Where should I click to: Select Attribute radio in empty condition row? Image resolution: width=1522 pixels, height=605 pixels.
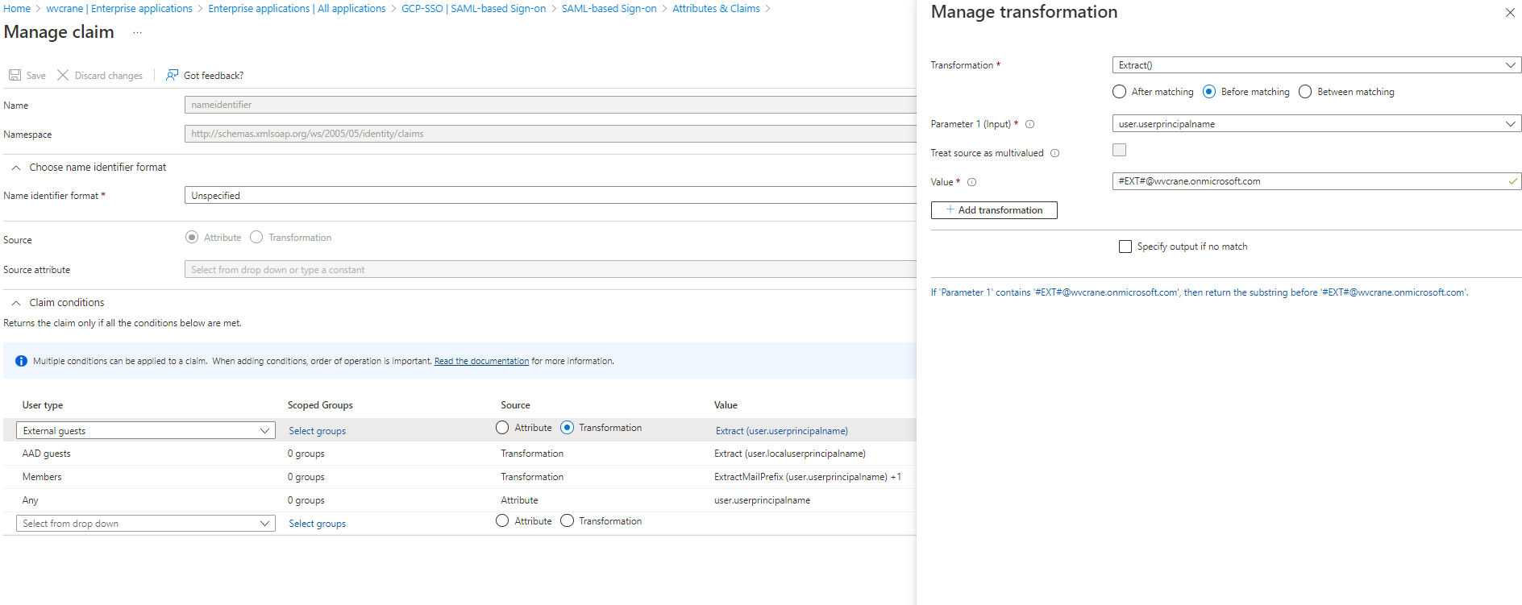click(x=502, y=520)
